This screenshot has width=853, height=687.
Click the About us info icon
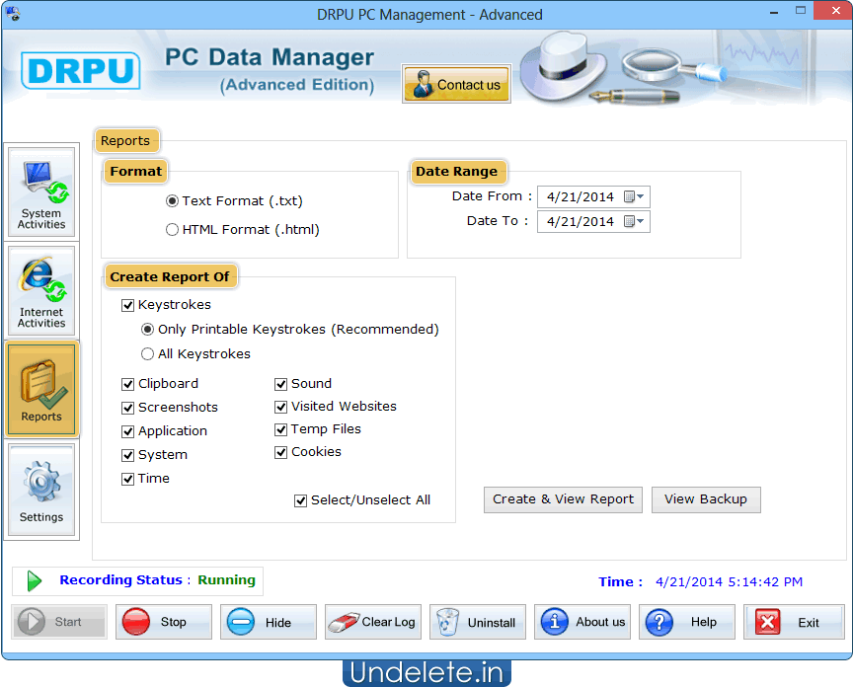pyautogui.click(x=554, y=622)
